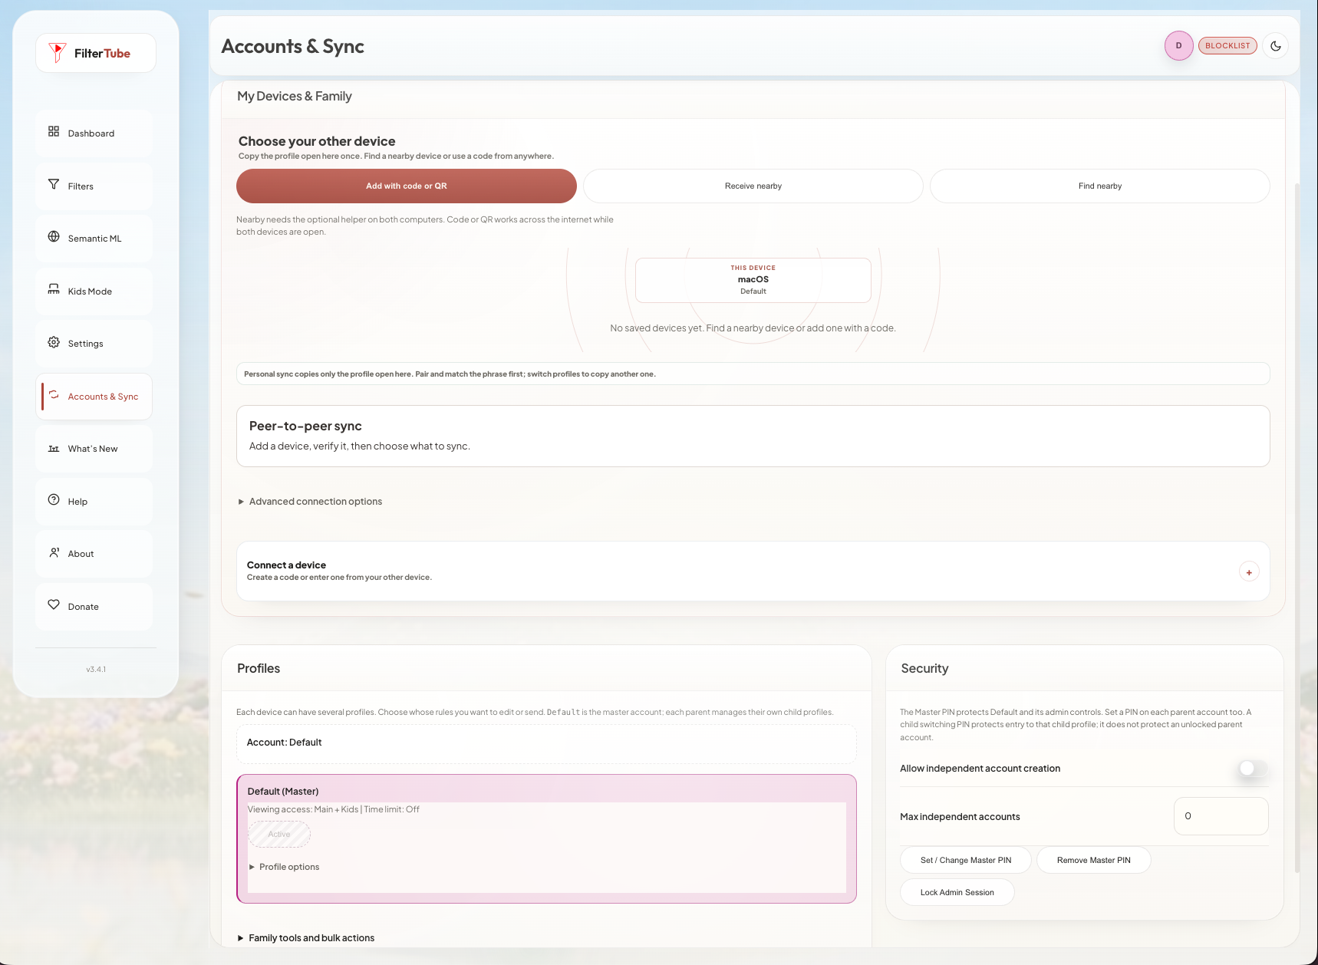Click the What's New icon
This screenshot has height=965, width=1318.
pos(54,448)
